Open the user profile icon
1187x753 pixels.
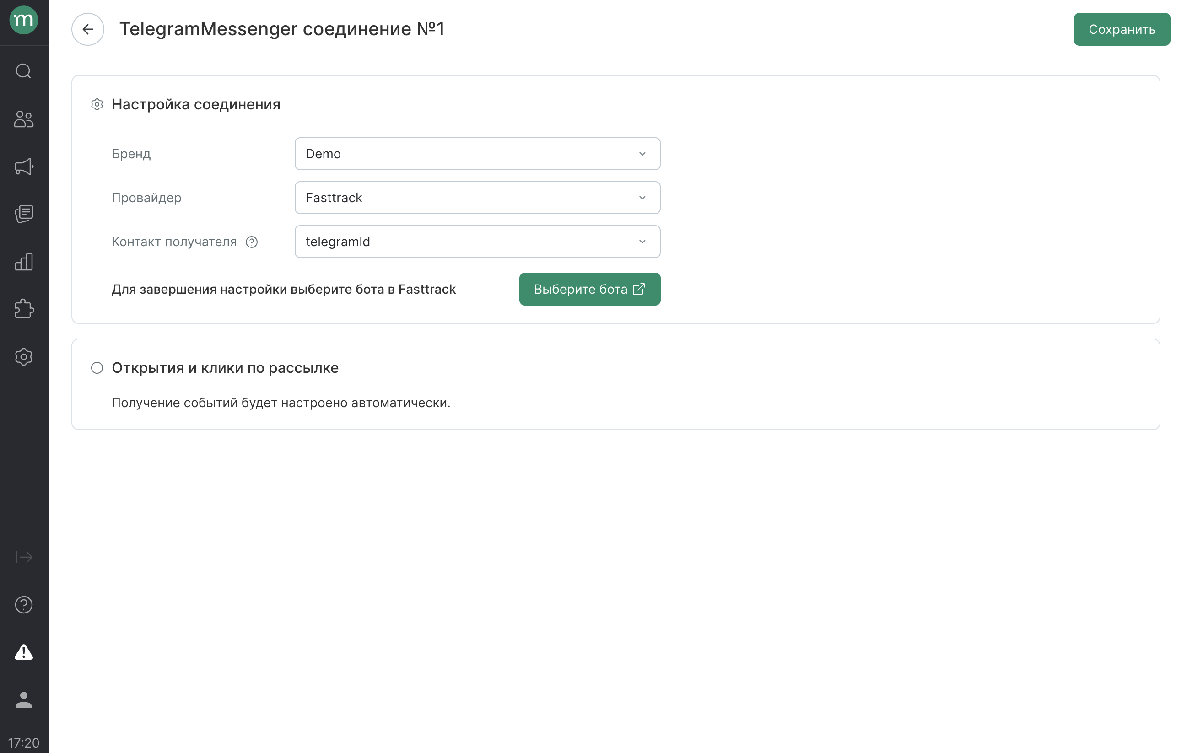[24, 700]
